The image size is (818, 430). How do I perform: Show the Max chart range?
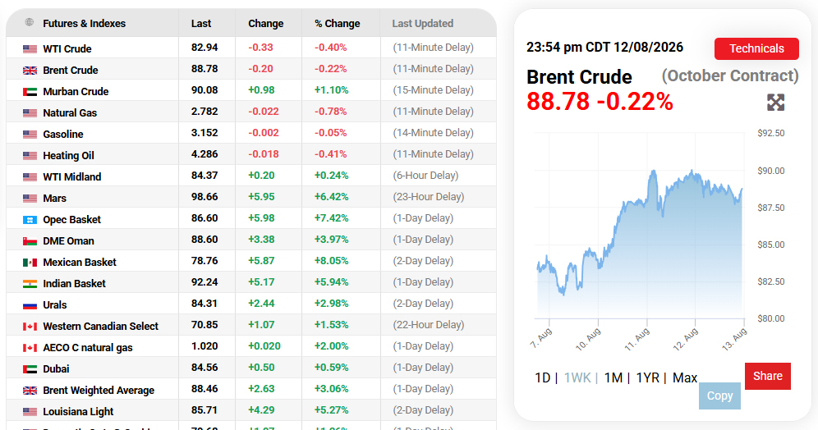685,377
